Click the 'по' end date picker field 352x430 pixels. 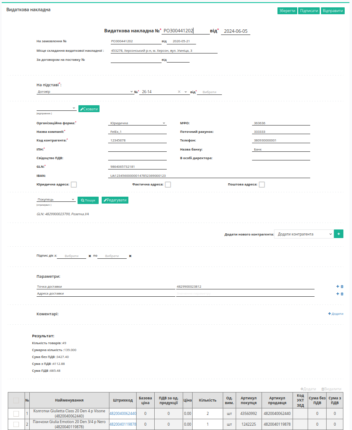[112, 256]
